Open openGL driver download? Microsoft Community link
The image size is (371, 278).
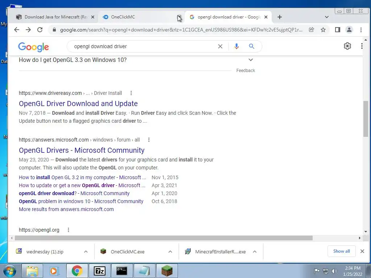(74, 193)
